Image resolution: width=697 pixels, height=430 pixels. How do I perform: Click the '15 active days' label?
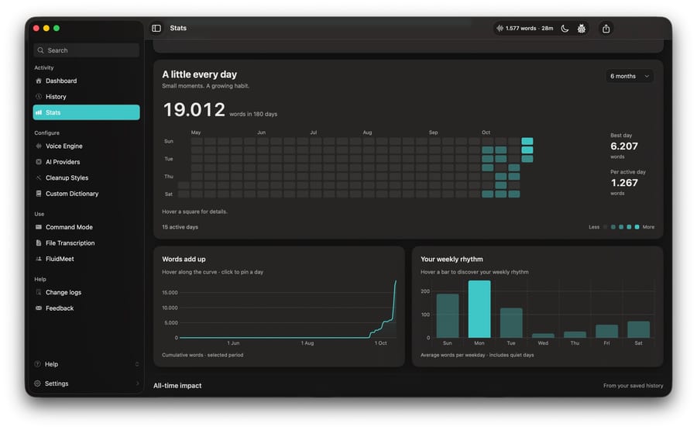click(180, 227)
